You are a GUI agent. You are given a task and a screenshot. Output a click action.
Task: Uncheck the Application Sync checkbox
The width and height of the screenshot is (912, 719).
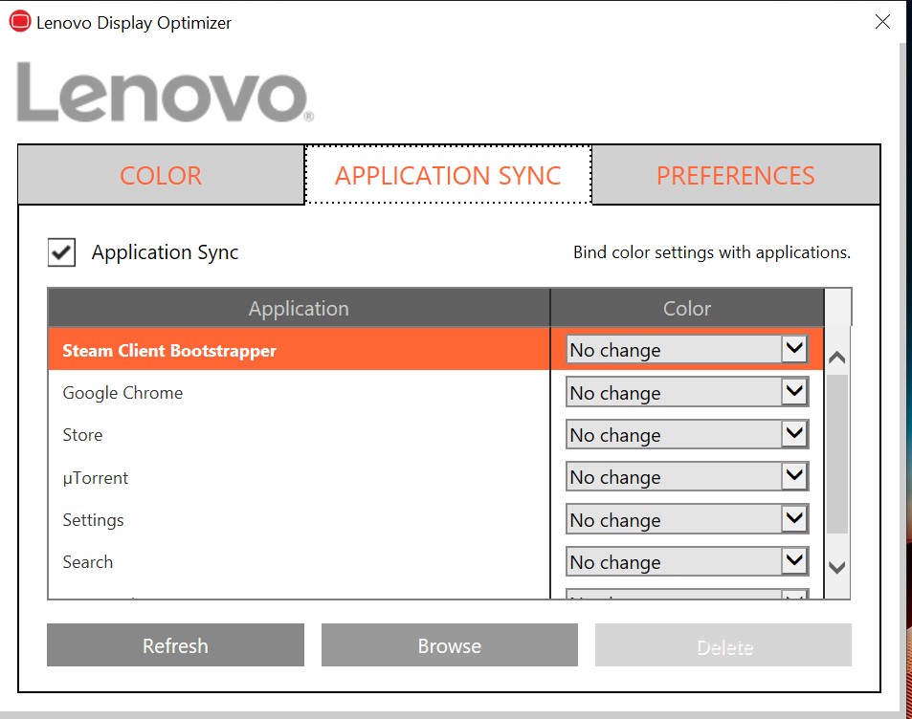(62, 253)
